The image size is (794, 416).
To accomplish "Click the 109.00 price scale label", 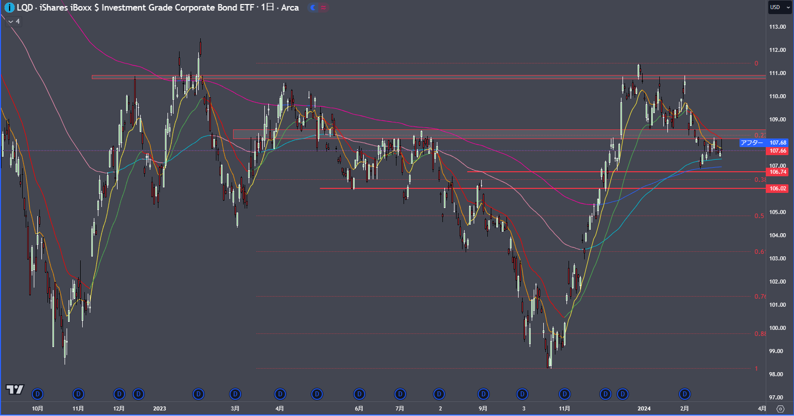I will (x=777, y=120).
